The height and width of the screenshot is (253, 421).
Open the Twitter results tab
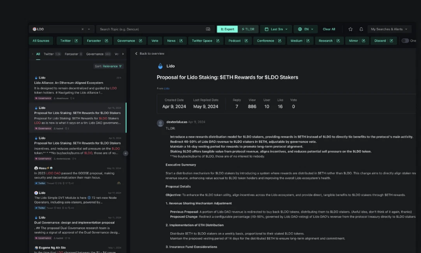pos(52,54)
